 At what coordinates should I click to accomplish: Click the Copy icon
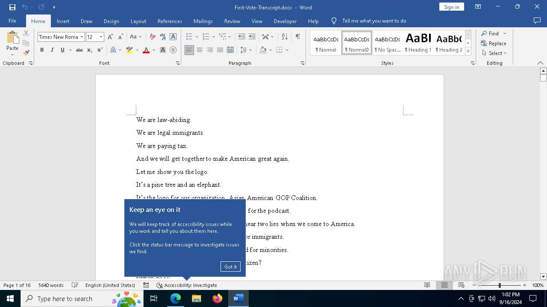point(26,43)
